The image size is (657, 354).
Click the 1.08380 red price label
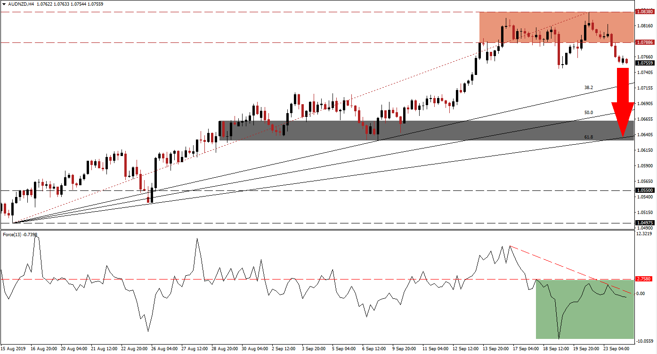click(644, 11)
